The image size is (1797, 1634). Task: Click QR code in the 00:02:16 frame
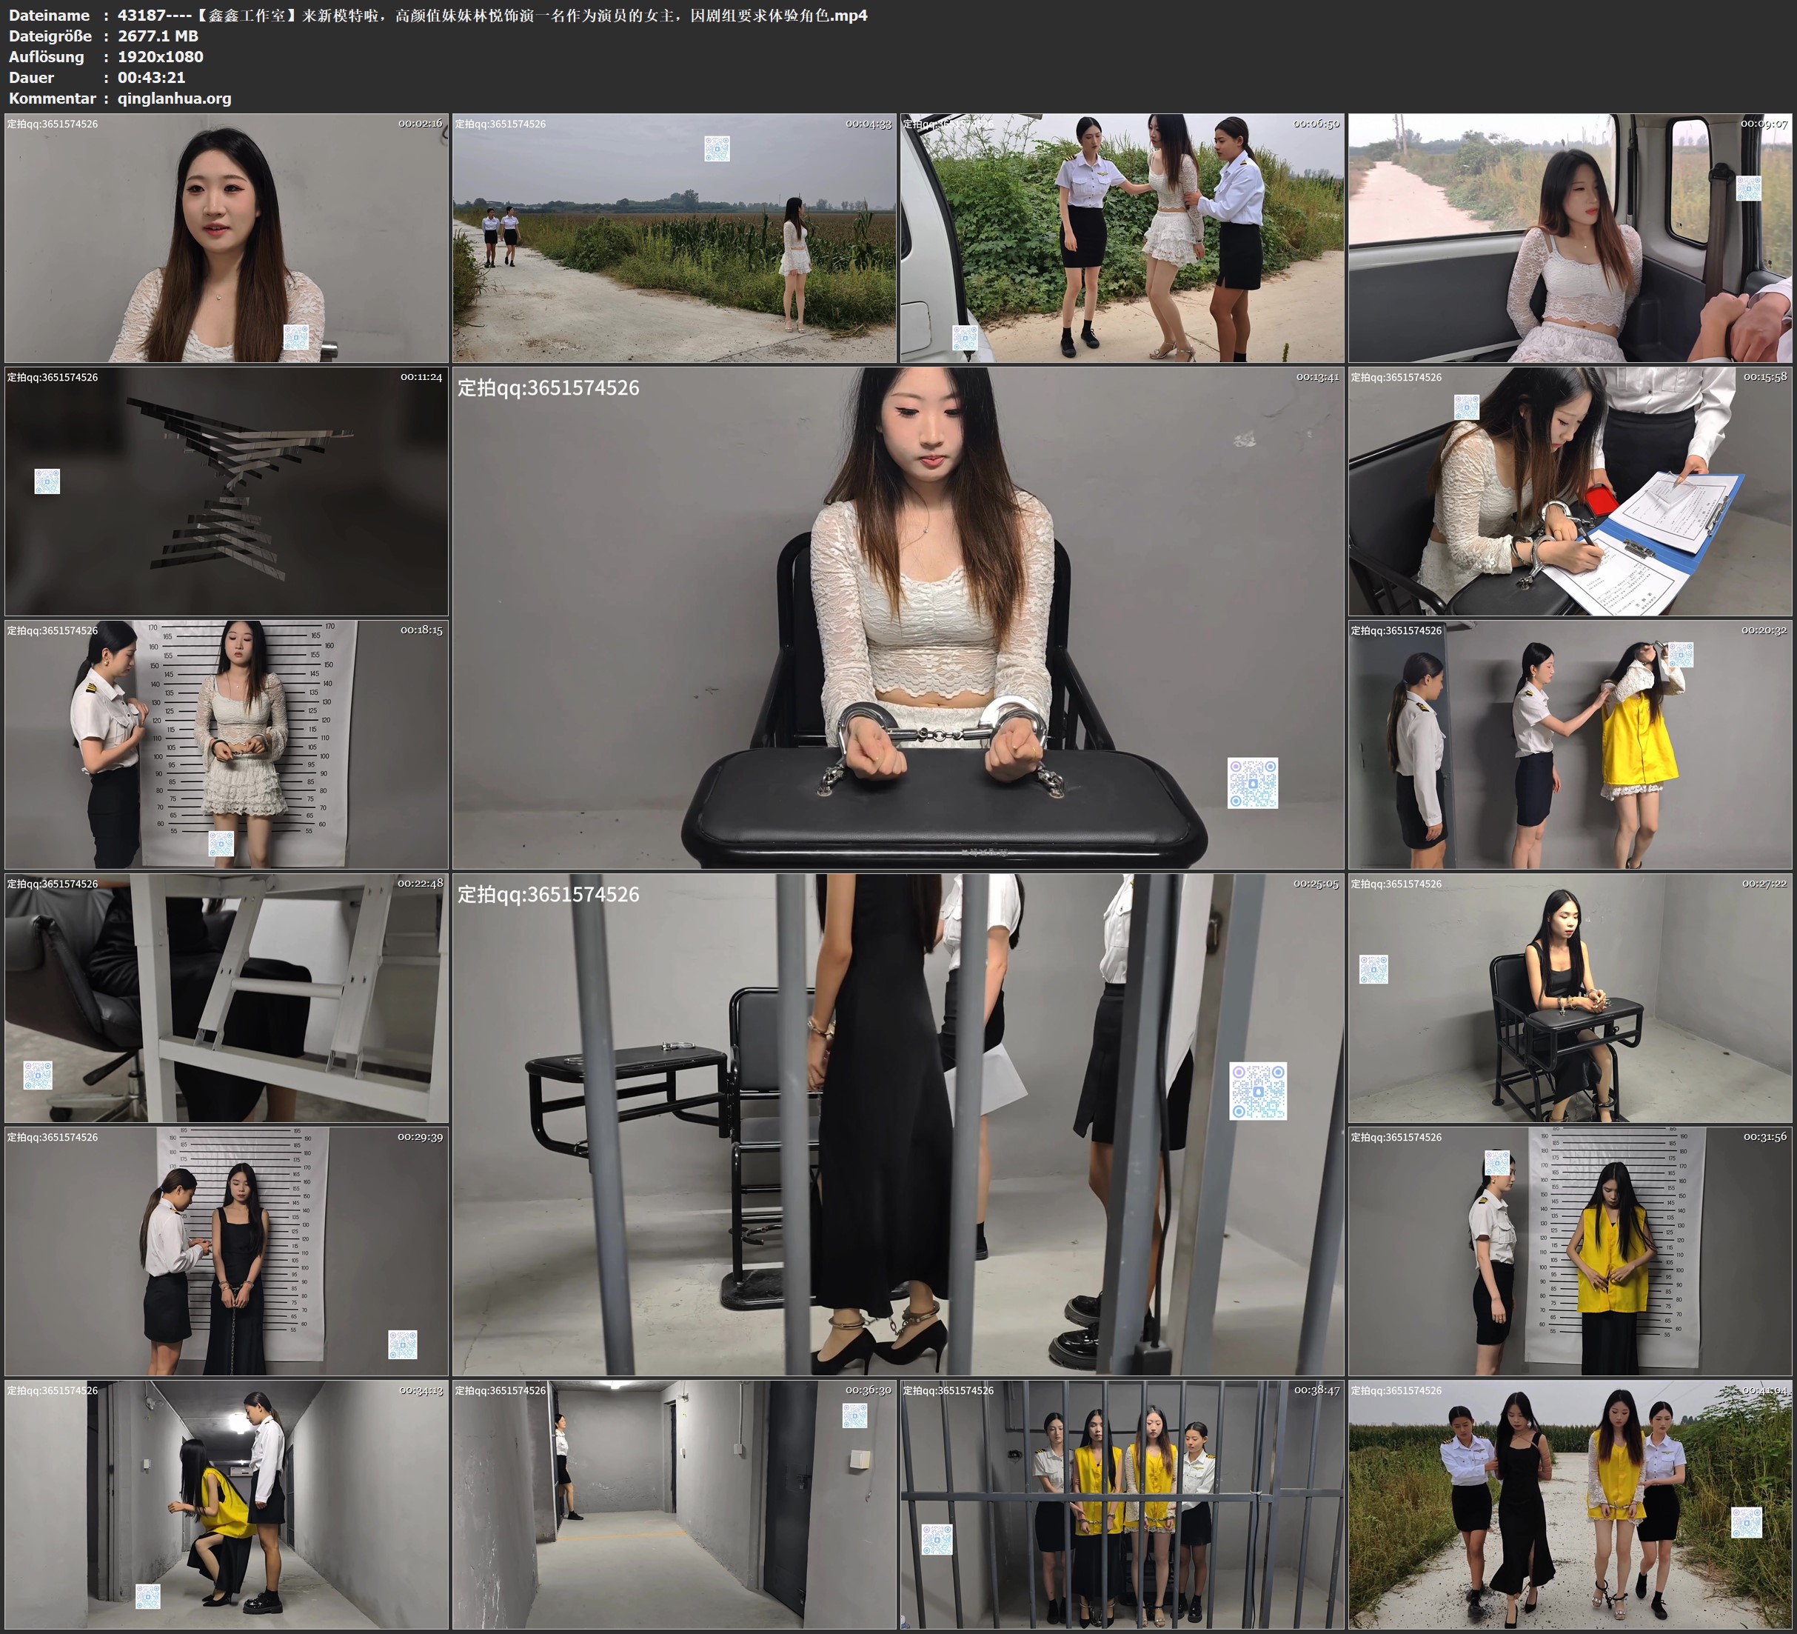pyautogui.click(x=296, y=337)
